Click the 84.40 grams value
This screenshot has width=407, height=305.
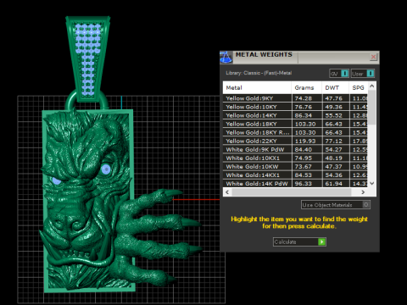304,149
